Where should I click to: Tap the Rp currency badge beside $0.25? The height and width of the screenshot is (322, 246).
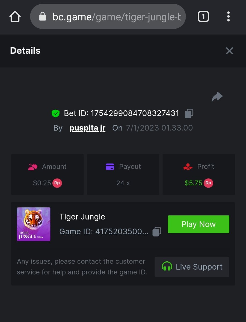coord(57,183)
